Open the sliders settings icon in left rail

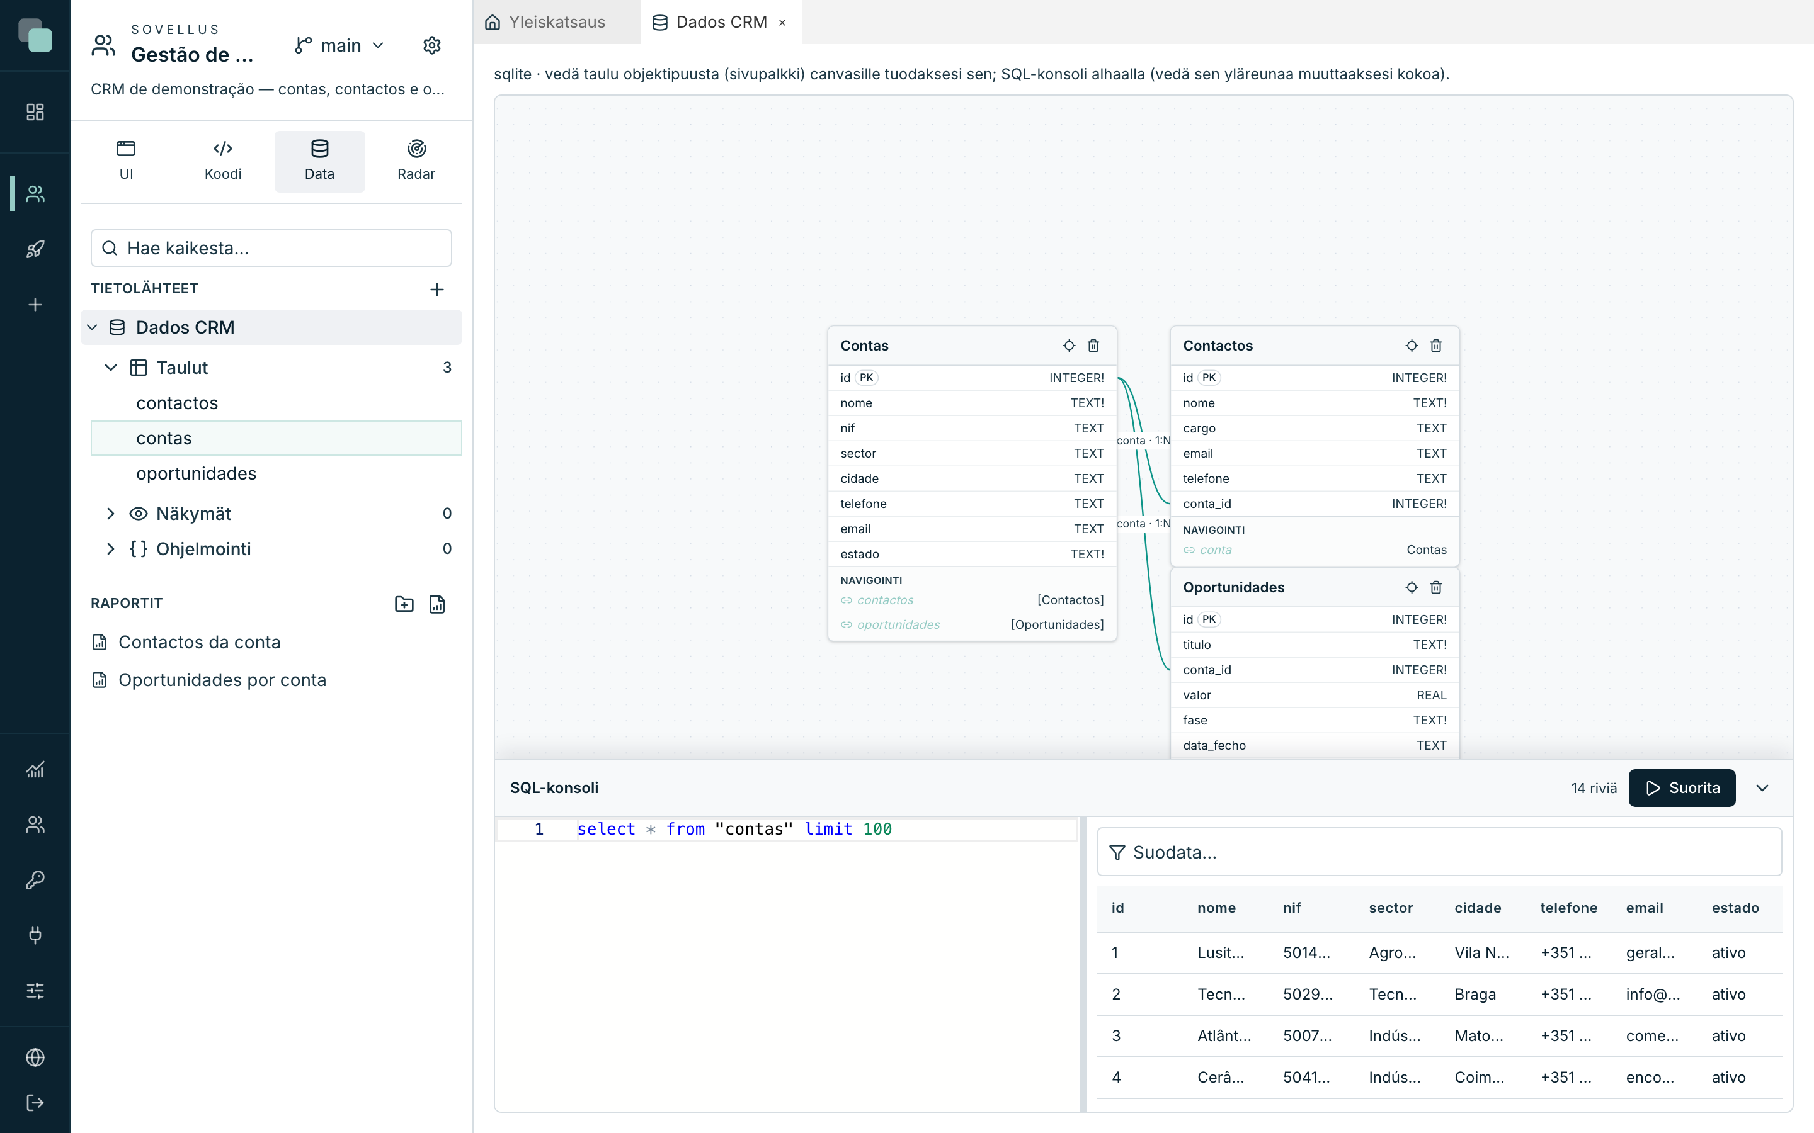(35, 991)
